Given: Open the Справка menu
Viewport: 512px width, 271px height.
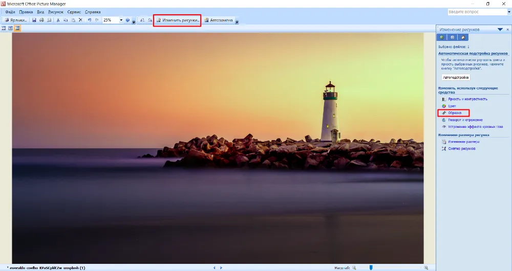Looking at the screenshot, I should click(x=93, y=12).
